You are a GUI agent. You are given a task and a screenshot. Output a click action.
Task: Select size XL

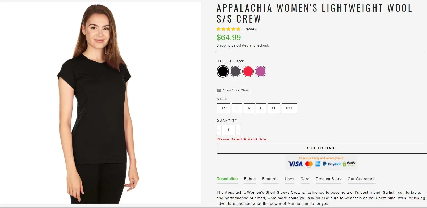pos(274,108)
